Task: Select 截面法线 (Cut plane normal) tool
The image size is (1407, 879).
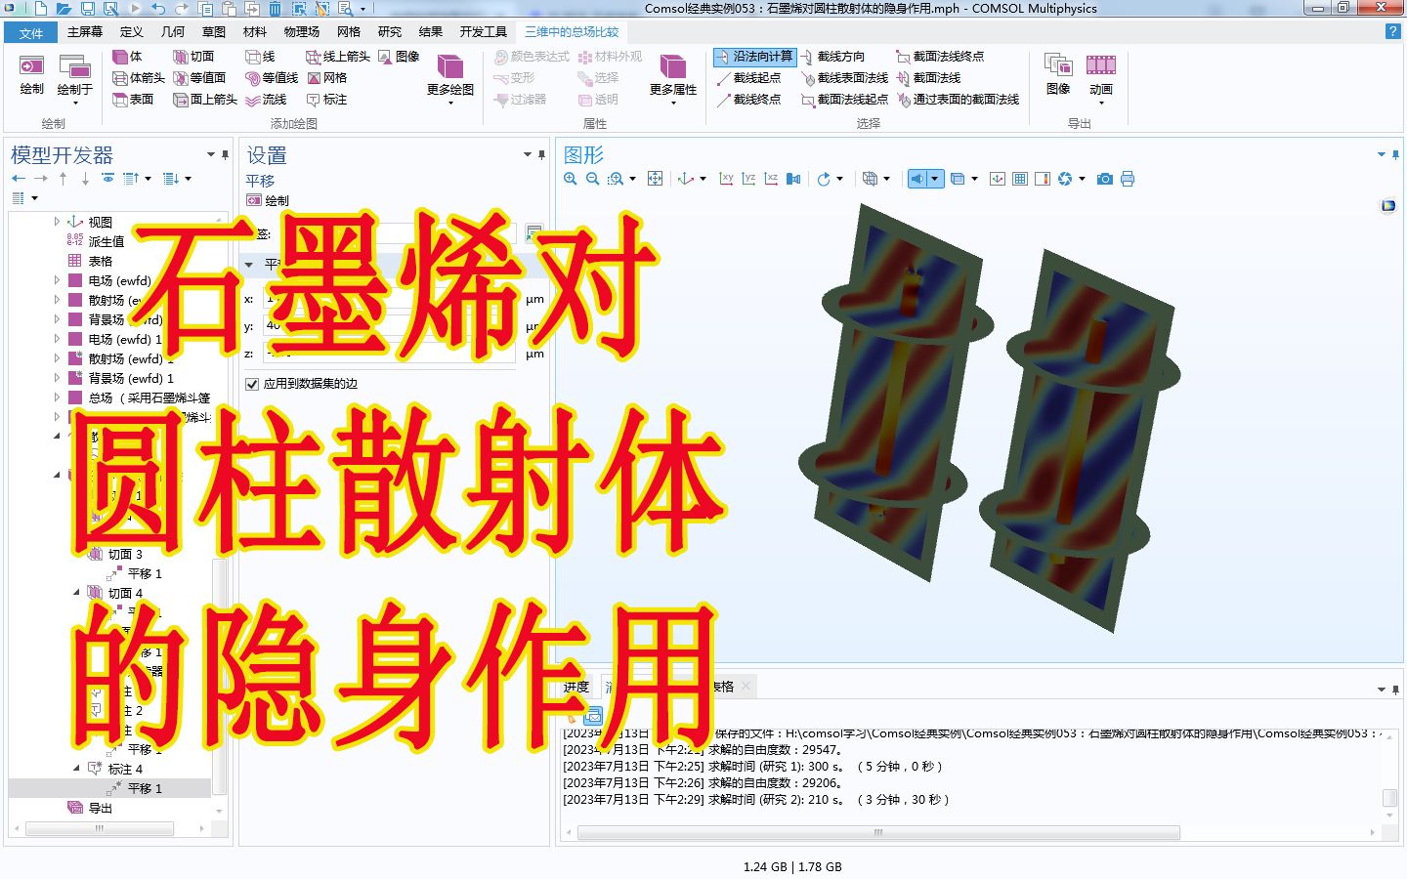Action: (928, 78)
